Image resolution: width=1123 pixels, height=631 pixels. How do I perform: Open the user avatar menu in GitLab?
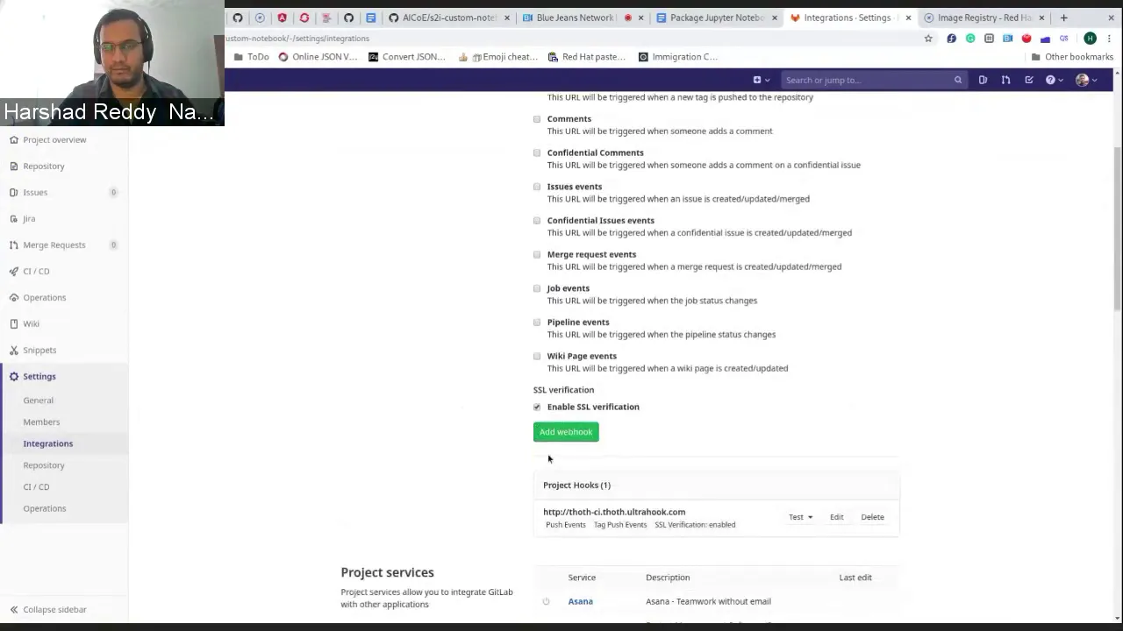click(1085, 80)
